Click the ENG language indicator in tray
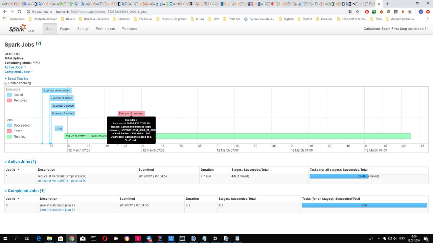 (402, 238)
